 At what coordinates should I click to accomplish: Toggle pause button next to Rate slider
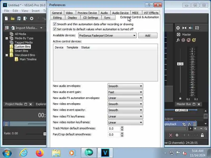pos(45,134)
